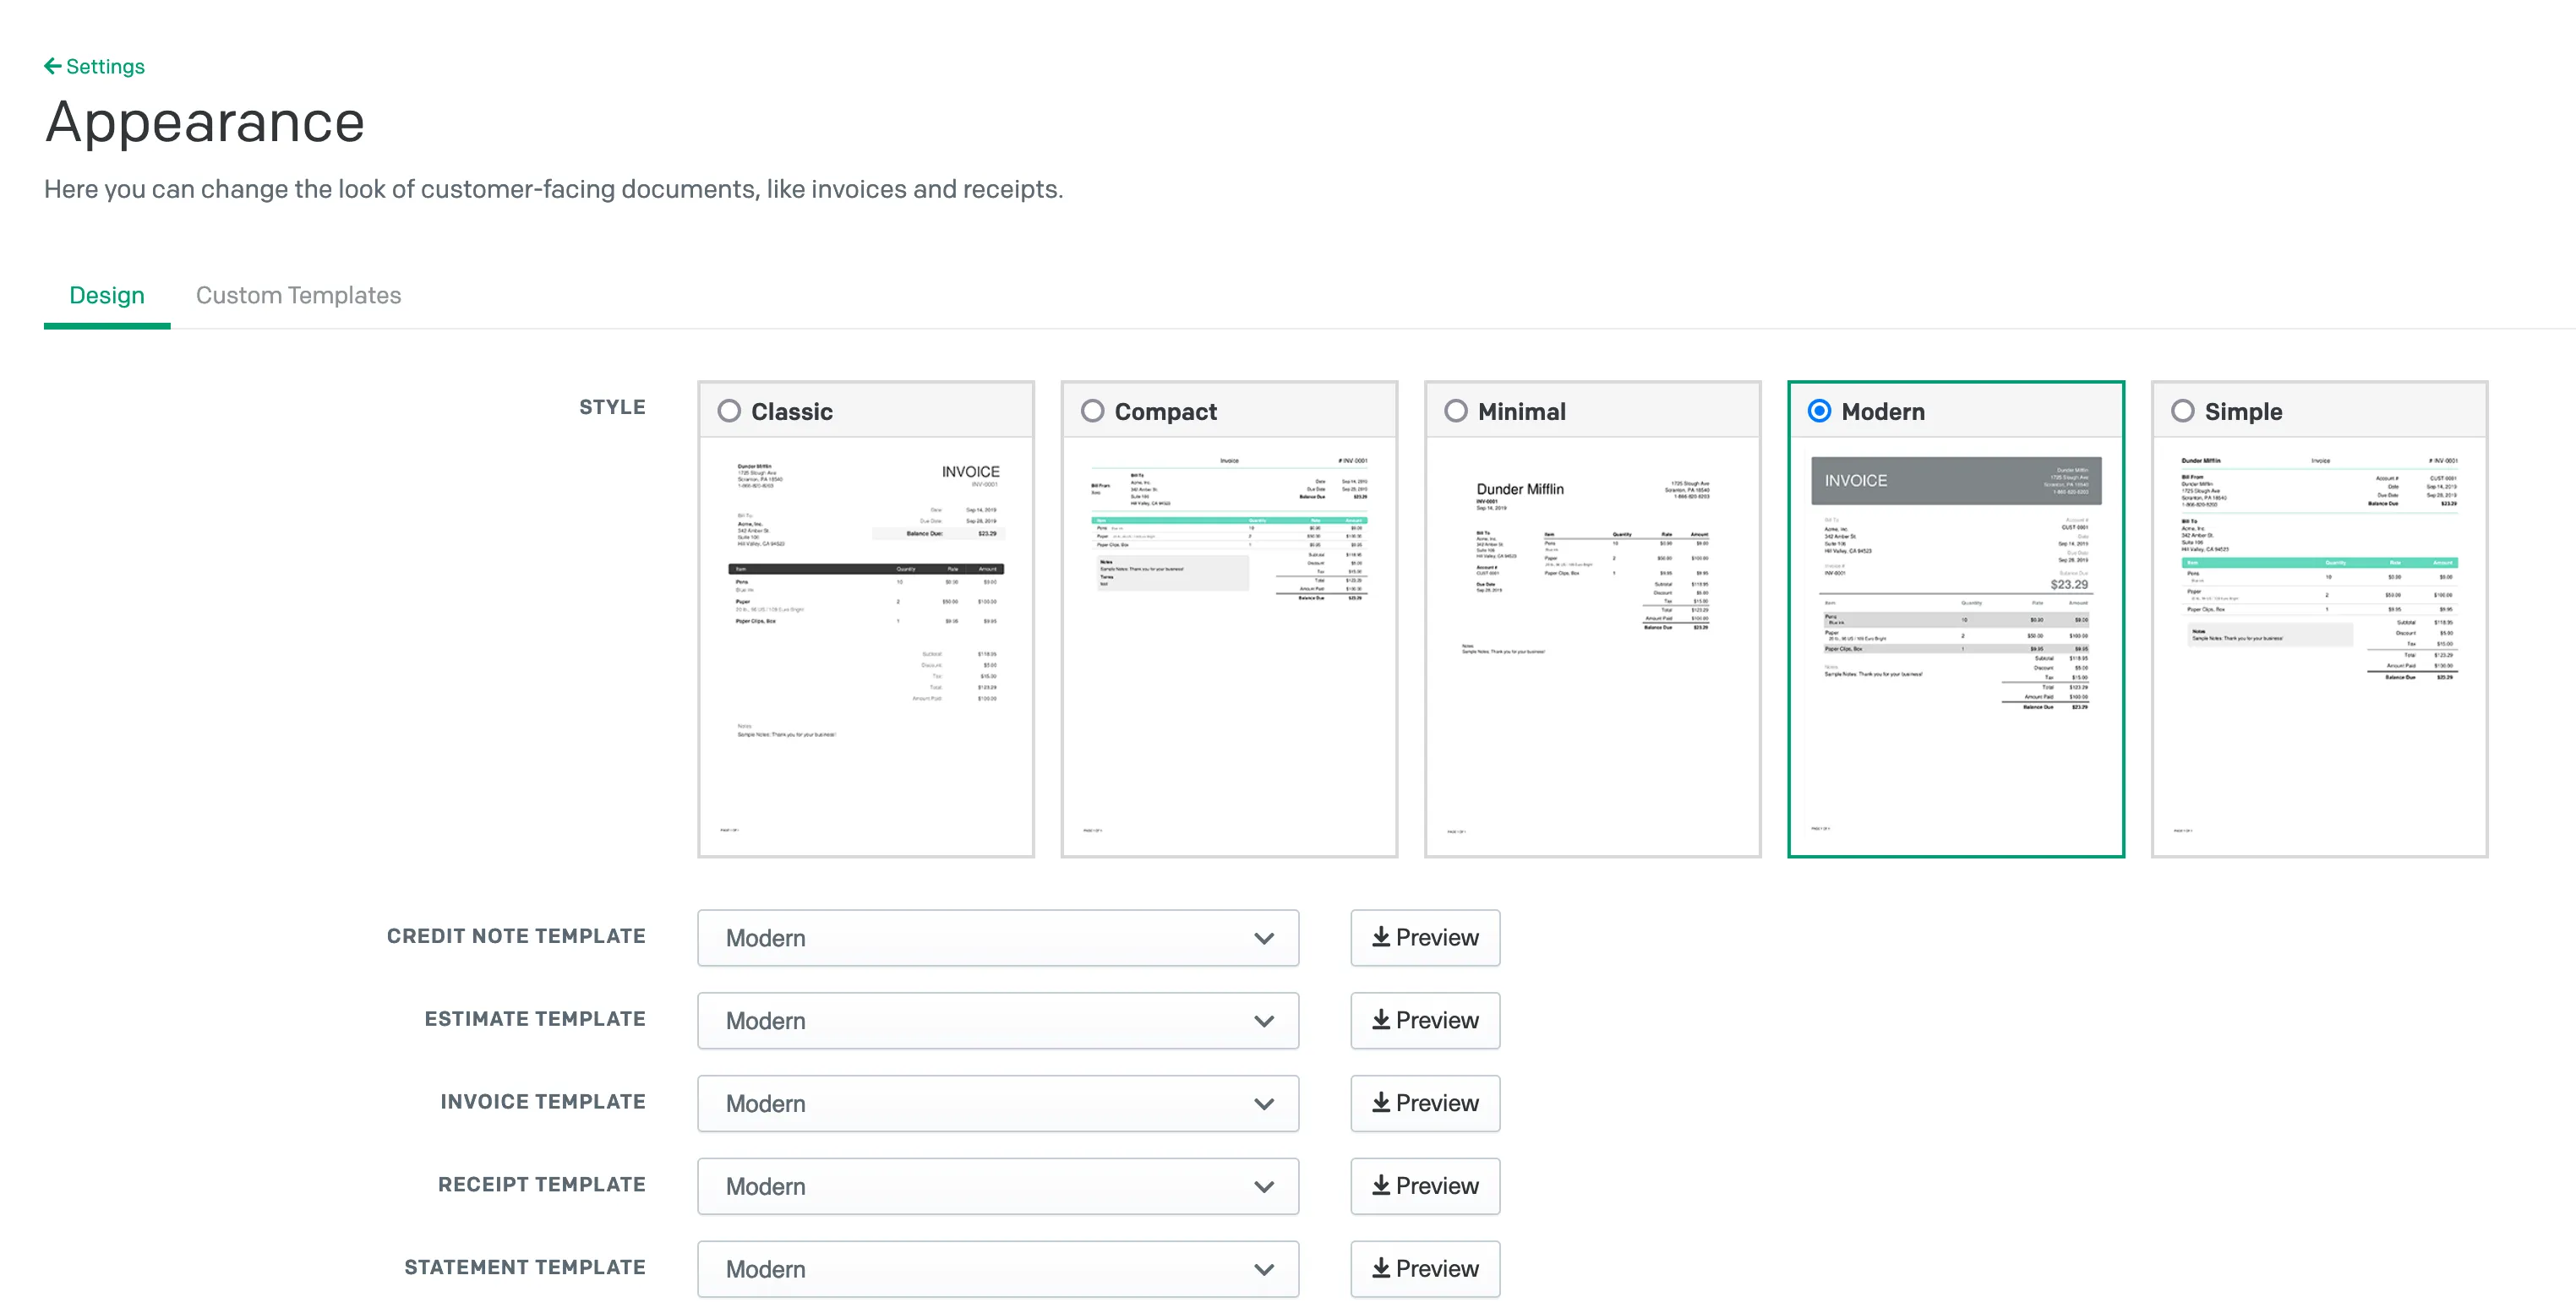Open the Statement Template dropdown
The image size is (2576, 1308).
click(998, 1270)
